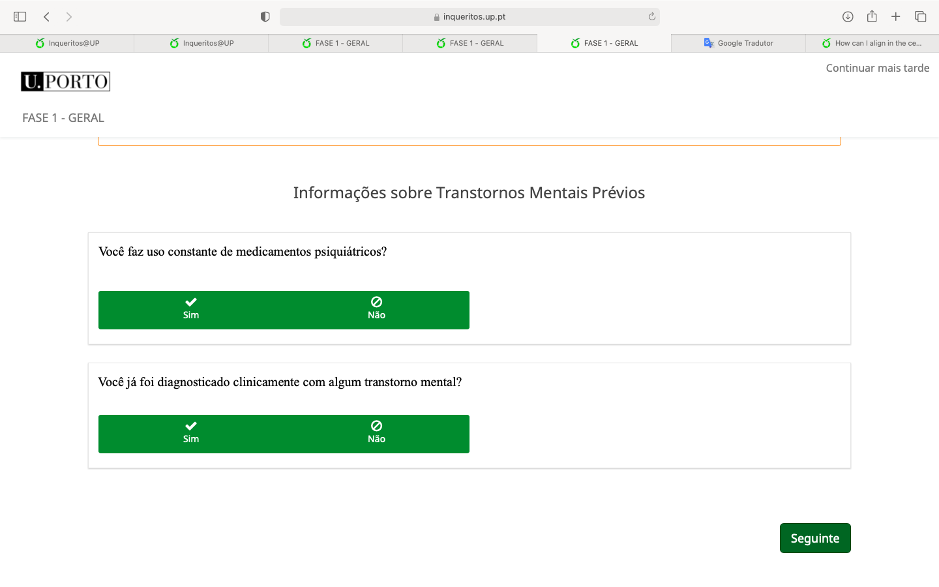
Task: Click the Continuar mais tarde link
Action: (x=877, y=68)
